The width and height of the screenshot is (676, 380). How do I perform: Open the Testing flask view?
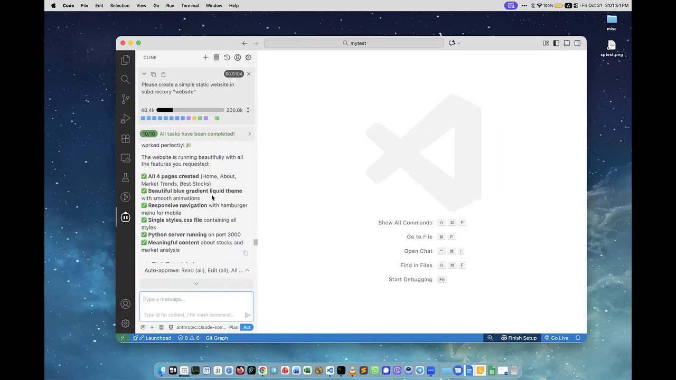[x=125, y=177]
